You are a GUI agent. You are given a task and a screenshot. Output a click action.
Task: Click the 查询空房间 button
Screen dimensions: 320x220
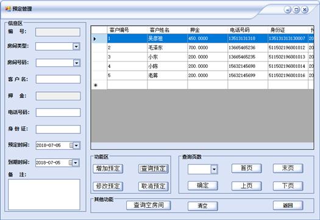149,205
